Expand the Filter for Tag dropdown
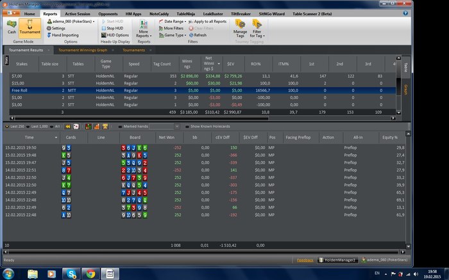 (257, 29)
